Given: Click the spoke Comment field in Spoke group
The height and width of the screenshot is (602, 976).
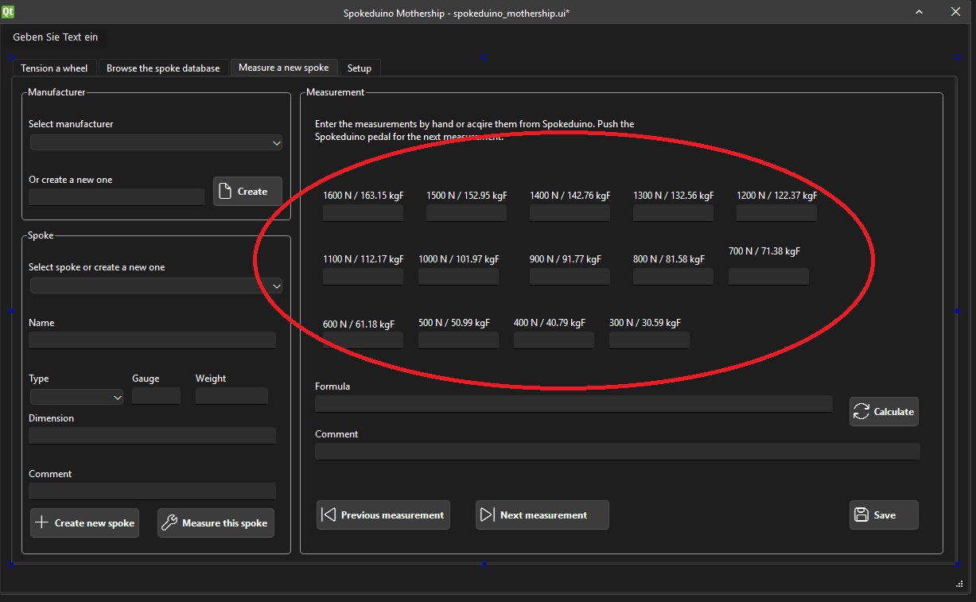Looking at the screenshot, I should (152, 491).
